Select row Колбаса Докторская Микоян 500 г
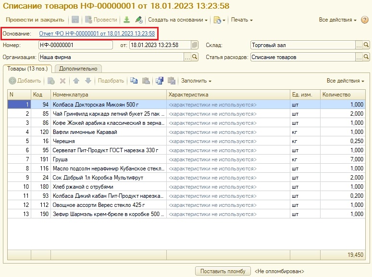372x277 pixels. point(186,105)
